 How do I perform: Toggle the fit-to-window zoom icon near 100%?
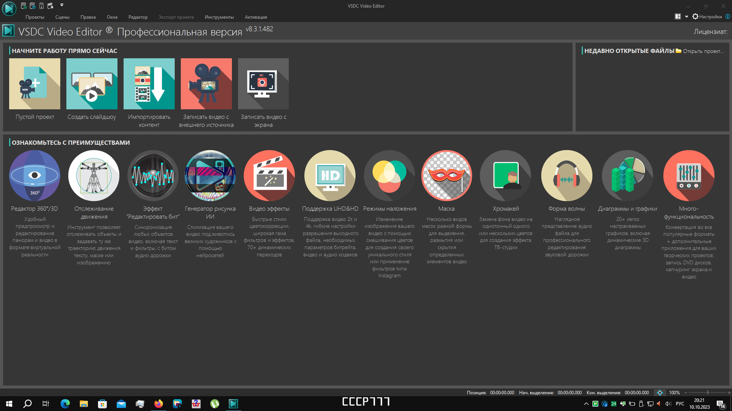coord(660,392)
